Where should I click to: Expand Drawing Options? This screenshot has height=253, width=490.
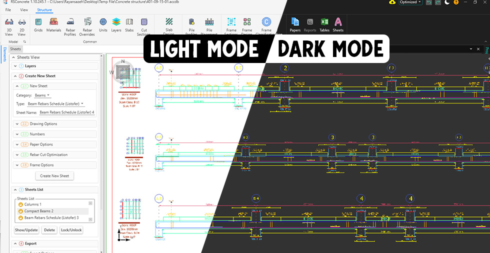[54, 123]
